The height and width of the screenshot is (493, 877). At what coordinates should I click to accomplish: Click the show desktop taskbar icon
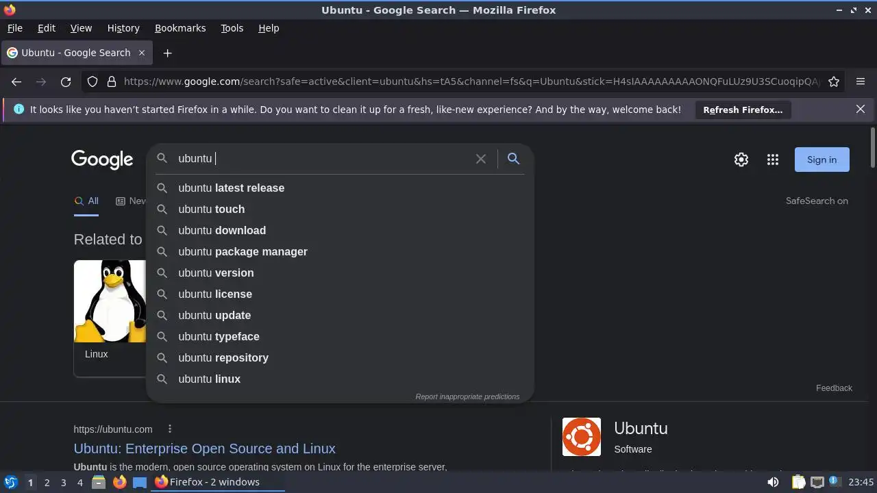(140, 482)
